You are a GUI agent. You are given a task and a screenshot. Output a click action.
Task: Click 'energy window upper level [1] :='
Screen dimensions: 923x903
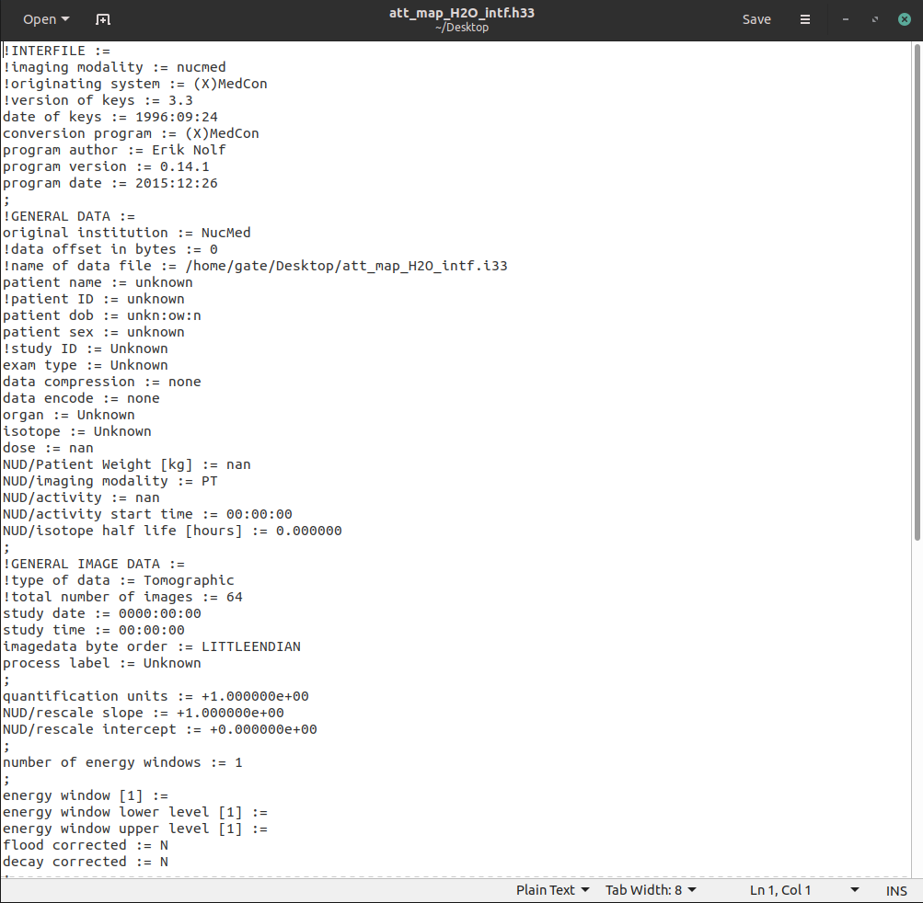[134, 829]
